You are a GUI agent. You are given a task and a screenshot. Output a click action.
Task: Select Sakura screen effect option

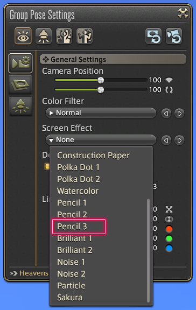pyautogui.click(x=69, y=298)
